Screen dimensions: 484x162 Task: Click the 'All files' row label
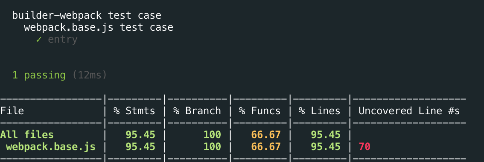pyautogui.click(x=27, y=135)
